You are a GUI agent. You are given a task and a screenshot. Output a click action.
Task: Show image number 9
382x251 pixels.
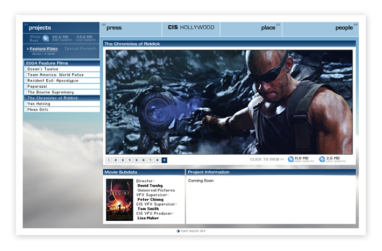[164, 160]
